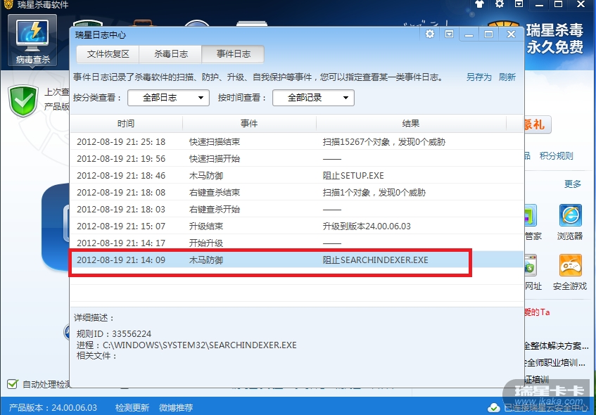Open main window settings gear icon

pyautogui.click(x=500, y=4)
